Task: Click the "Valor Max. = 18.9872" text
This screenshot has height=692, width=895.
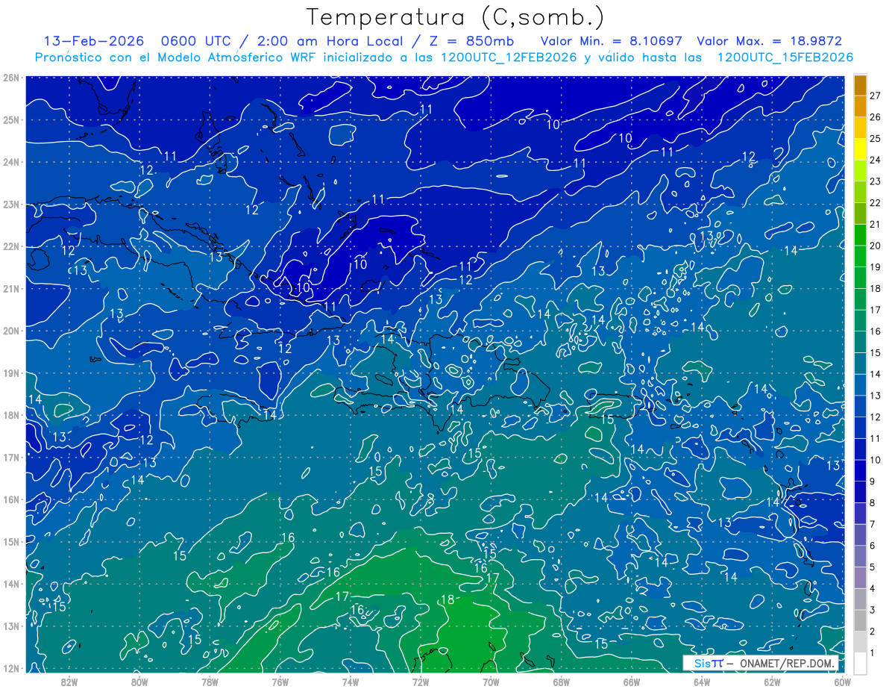Action: [x=769, y=41]
